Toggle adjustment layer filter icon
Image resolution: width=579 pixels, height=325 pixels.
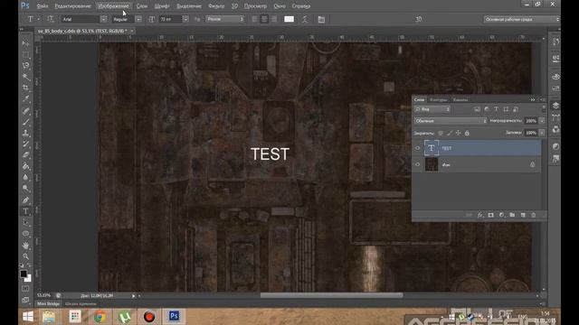click(487, 109)
